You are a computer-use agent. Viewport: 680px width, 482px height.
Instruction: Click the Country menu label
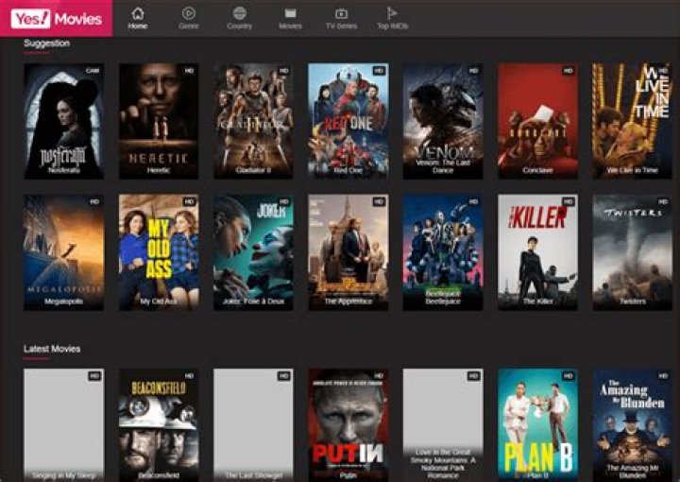pyautogui.click(x=239, y=26)
